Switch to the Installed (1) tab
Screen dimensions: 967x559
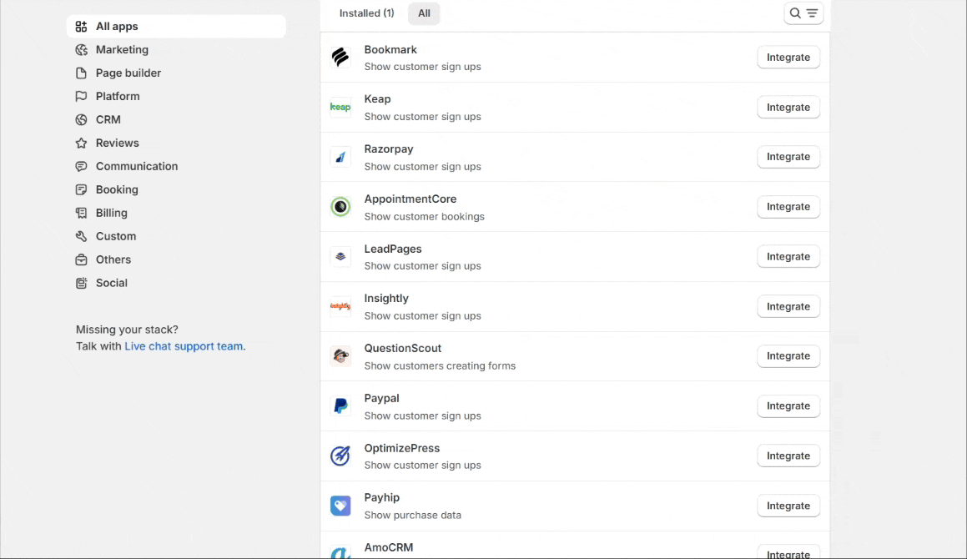366,13
